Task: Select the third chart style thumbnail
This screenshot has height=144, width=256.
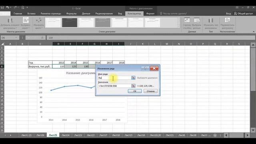Action: tap(86, 22)
